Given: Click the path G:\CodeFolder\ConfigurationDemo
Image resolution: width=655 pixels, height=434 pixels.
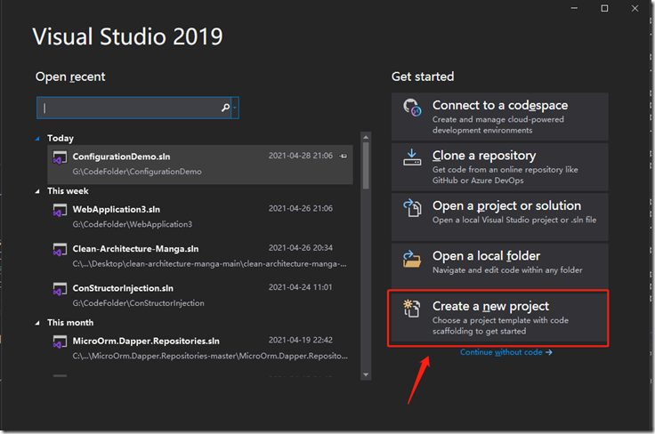Looking at the screenshot, I should 137,172.
